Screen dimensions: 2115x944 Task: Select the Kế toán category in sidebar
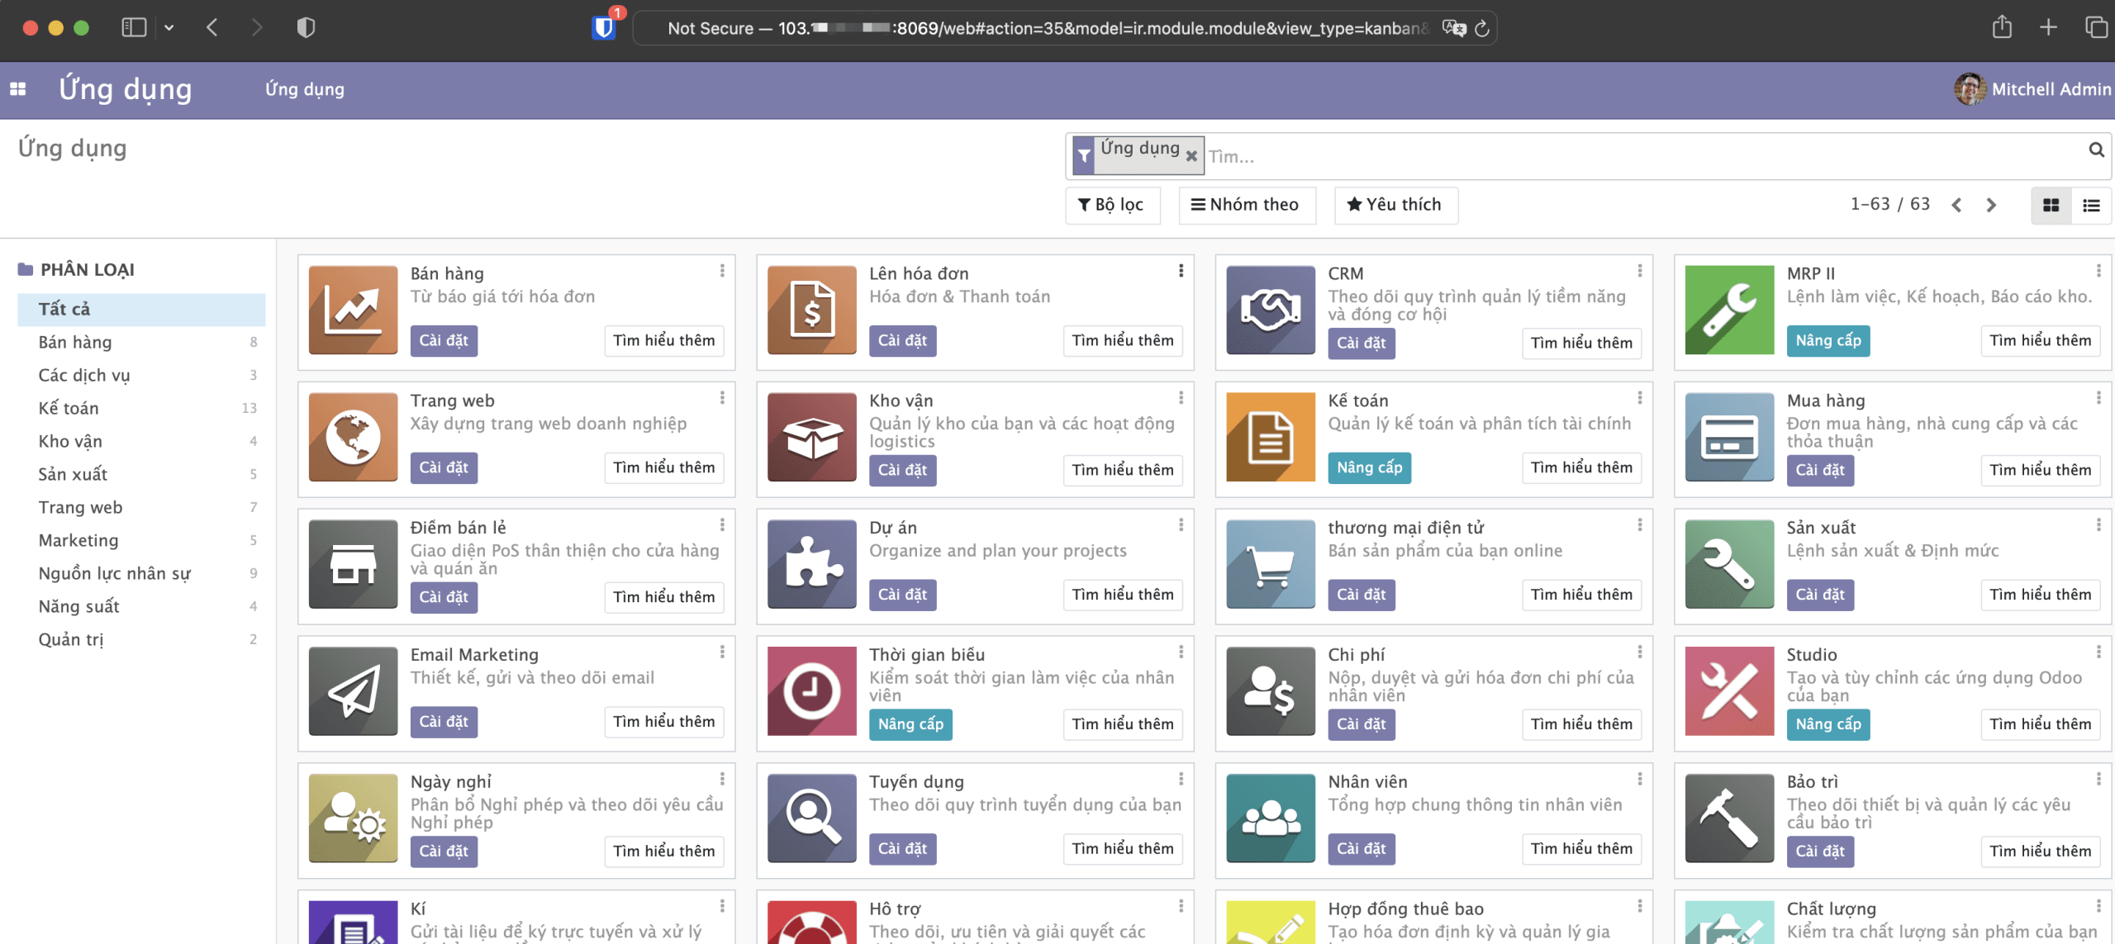click(69, 407)
